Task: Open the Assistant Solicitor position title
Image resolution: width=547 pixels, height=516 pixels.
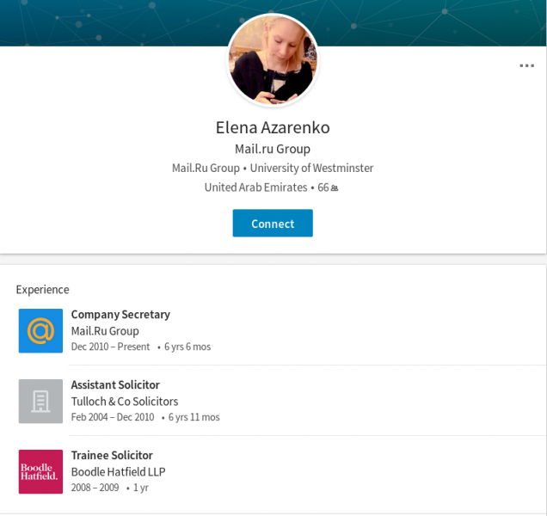Action: [x=115, y=385]
